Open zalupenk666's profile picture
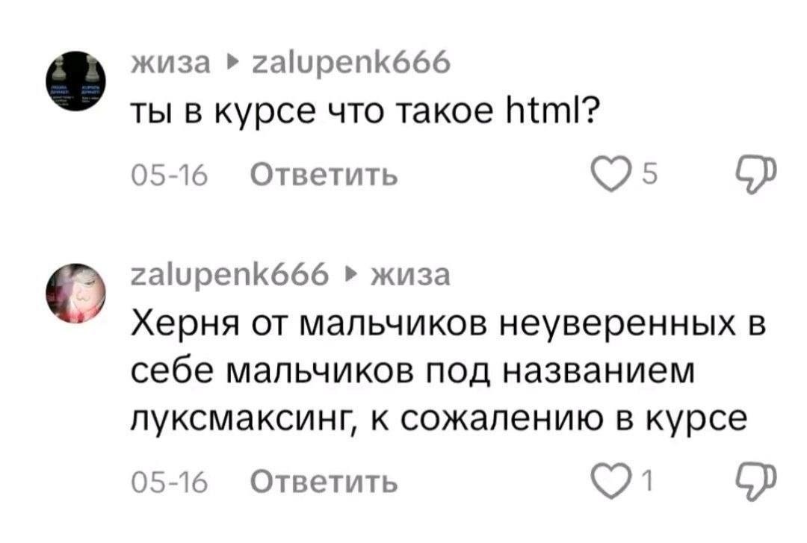 click(x=75, y=294)
